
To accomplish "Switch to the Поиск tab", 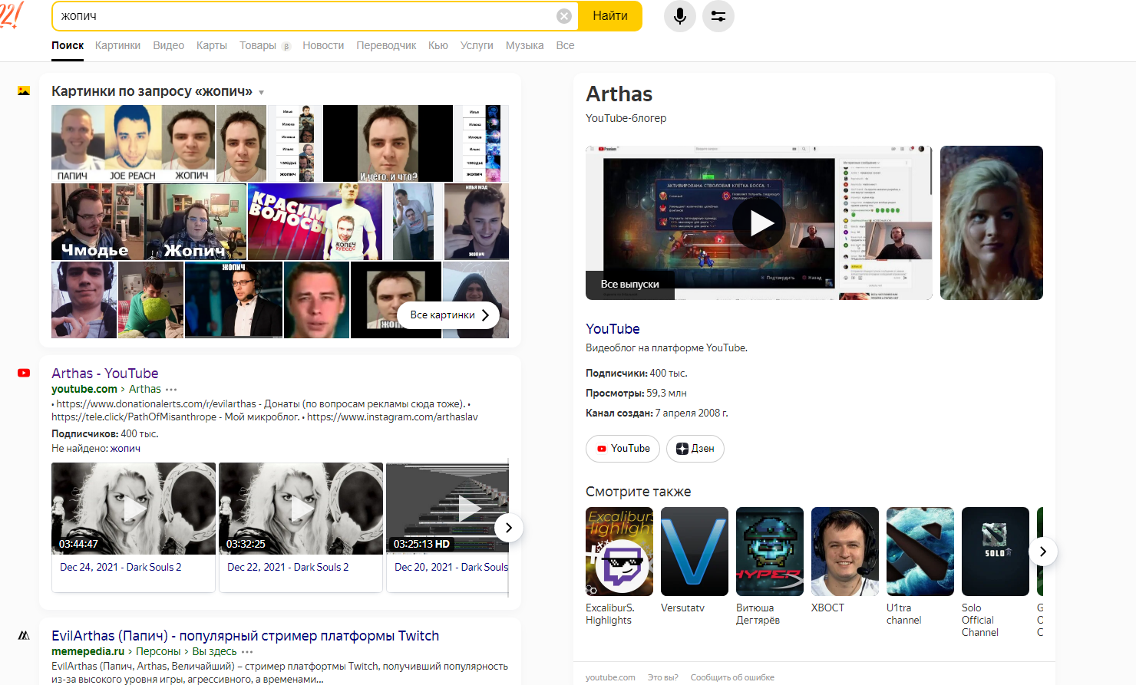I will pyautogui.click(x=68, y=45).
